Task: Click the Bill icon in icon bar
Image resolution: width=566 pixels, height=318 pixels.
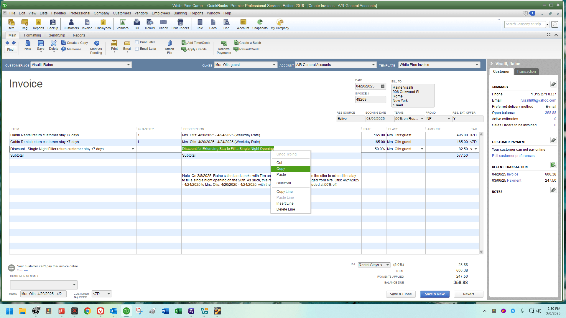Action: pyautogui.click(x=137, y=24)
